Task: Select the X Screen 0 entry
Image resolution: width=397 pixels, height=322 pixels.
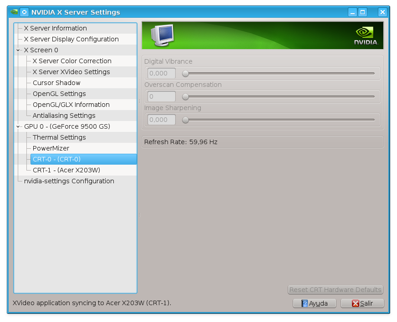Action: point(41,50)
